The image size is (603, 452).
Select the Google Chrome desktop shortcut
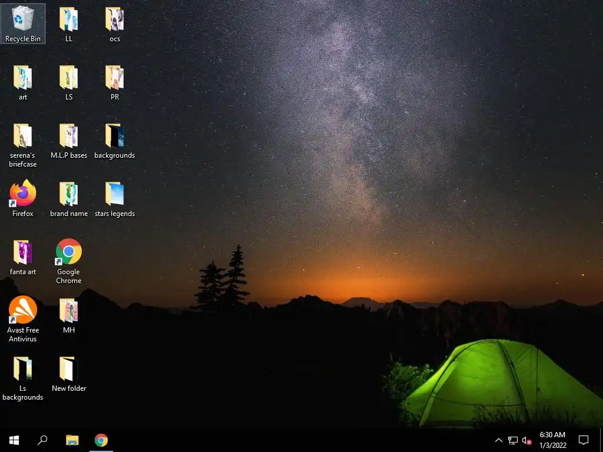click(x=68, y=261)
